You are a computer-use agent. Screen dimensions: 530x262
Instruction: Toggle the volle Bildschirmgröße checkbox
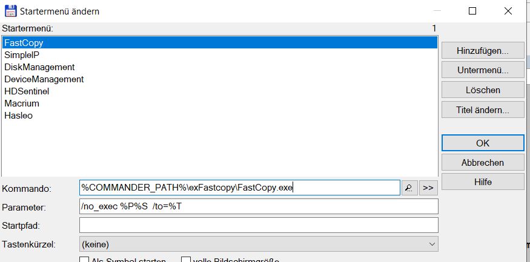coord(185,260)
